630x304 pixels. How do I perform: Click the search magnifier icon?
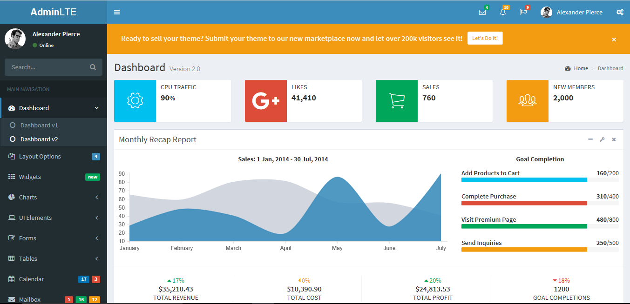(93, 67)
